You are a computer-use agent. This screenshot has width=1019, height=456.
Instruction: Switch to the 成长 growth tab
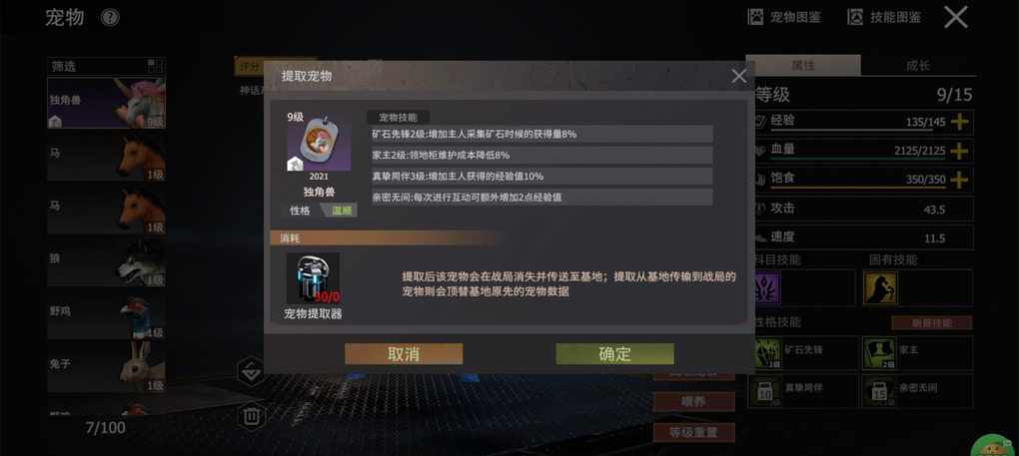pyautogui.click(x=918, y=66)
